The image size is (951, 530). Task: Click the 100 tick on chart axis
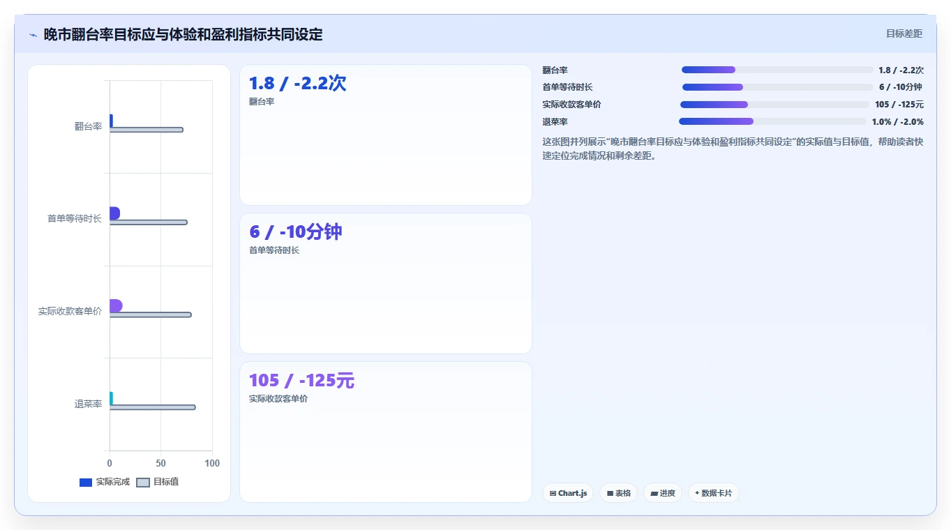tap(212, 463)
